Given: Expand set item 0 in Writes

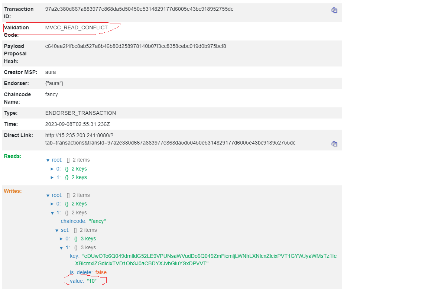Looking at the screenshot, I should point(62,239).
